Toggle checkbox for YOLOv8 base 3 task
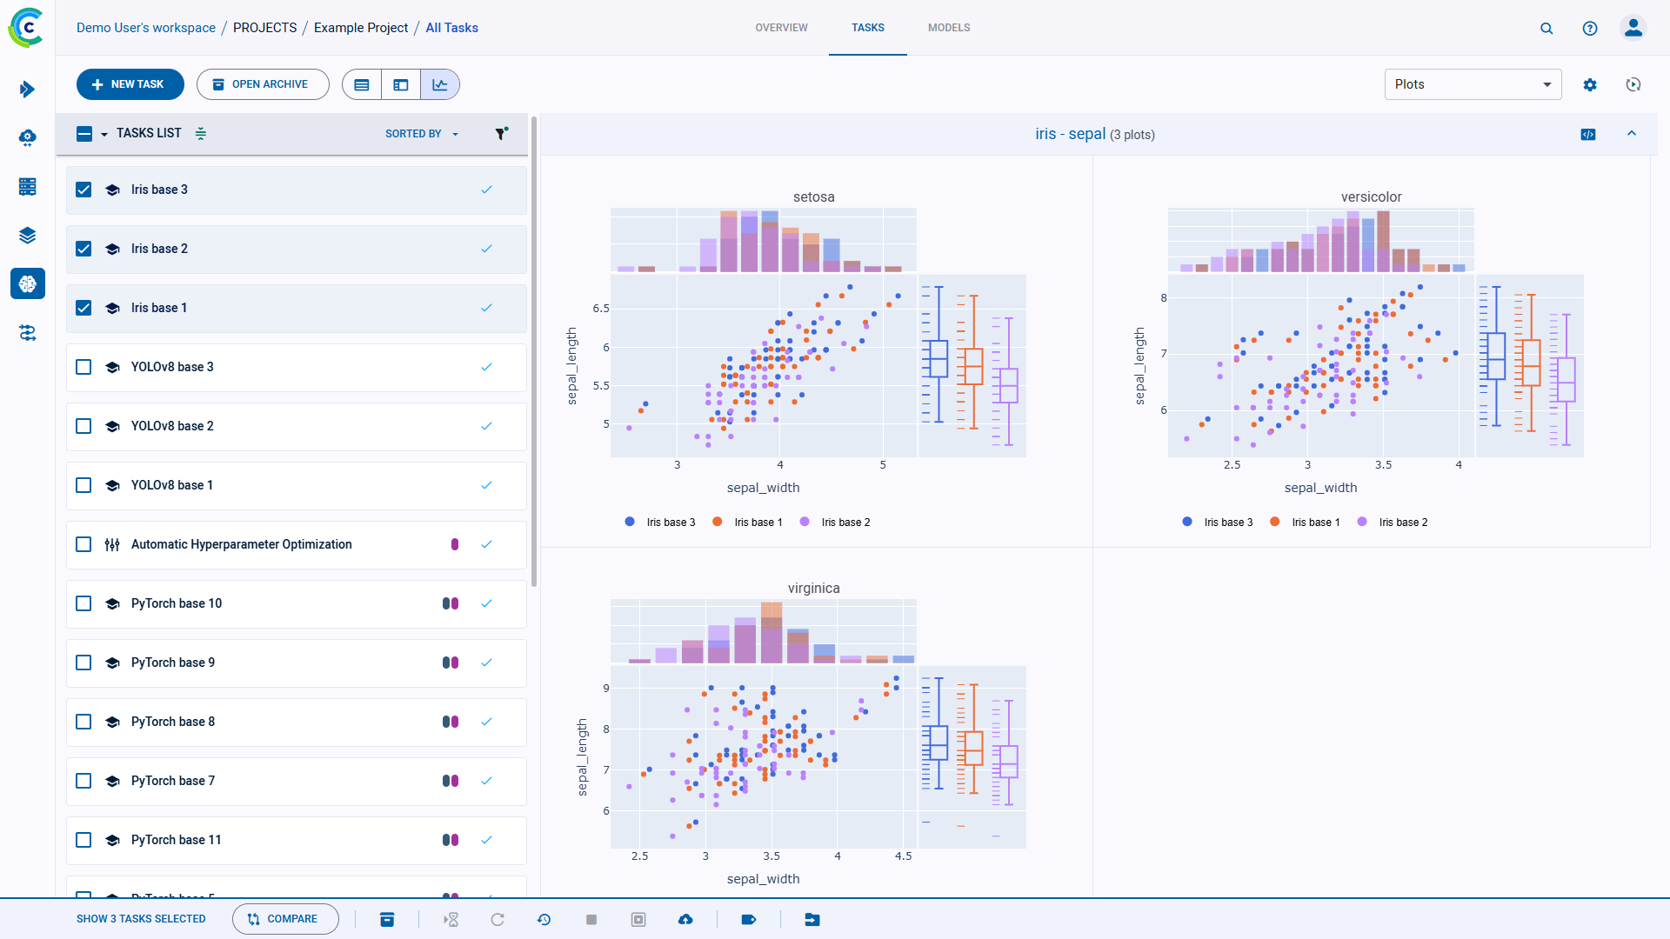Viewport: 1670px width, 939px height. 85,367
